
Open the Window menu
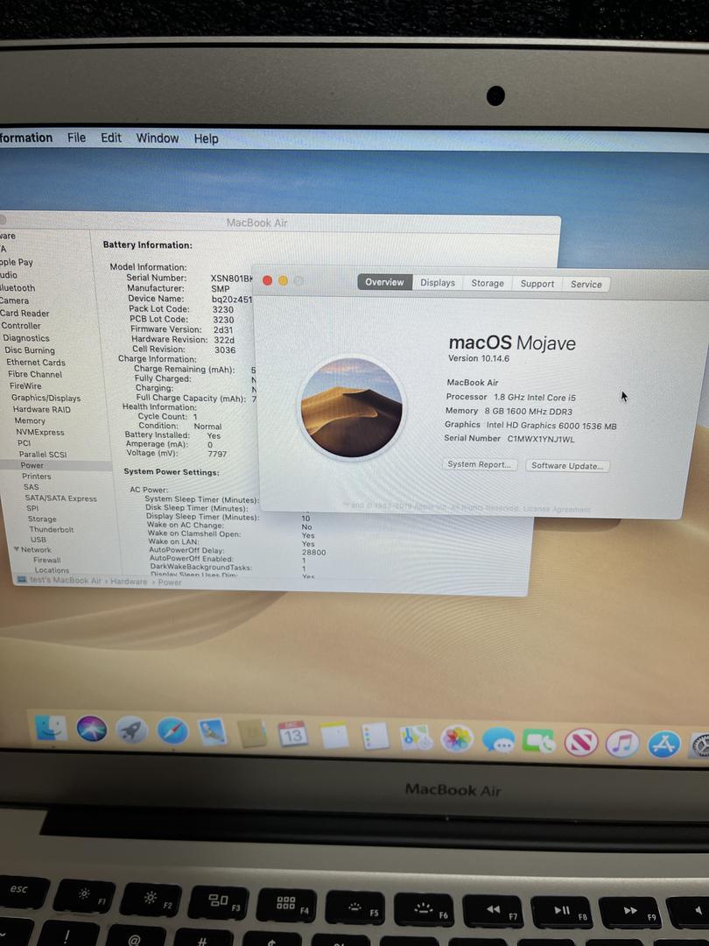[x=158, y=138]
